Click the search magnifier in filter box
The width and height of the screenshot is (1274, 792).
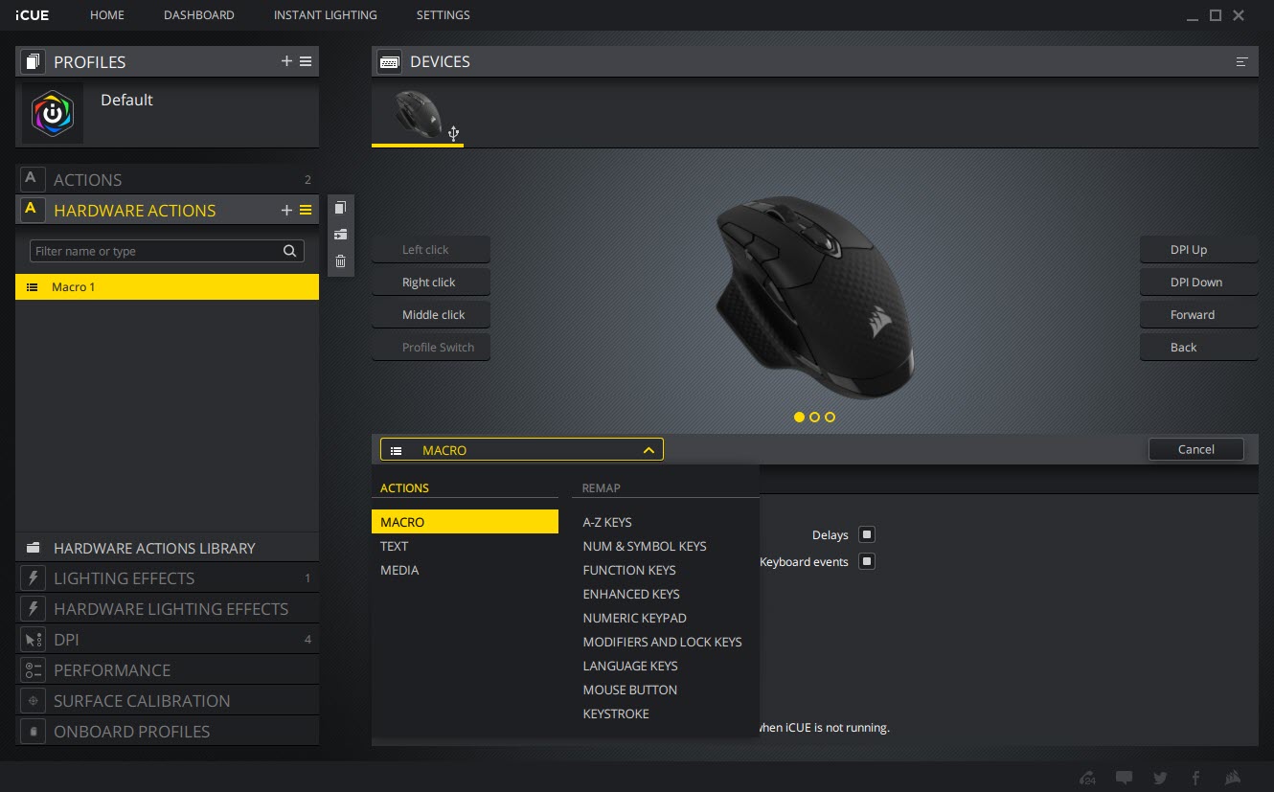[x=289, y=251]
